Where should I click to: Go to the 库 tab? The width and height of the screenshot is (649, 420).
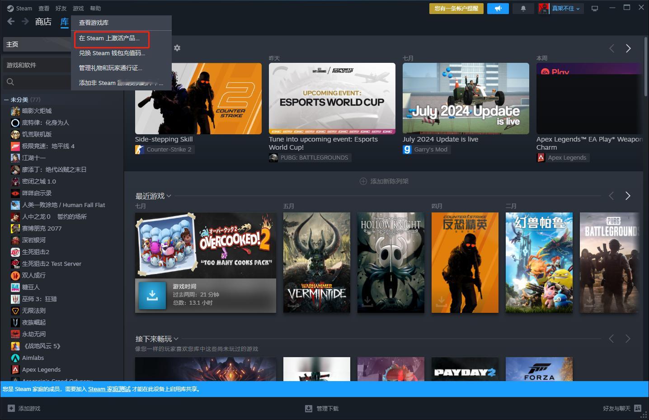(65, 21)
